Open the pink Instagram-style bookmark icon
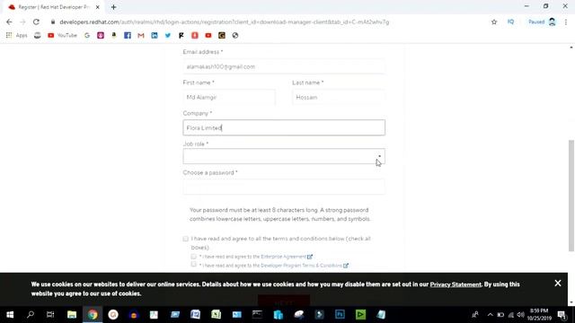This screenshot has height=323, width=575. [x=101, y=36]
